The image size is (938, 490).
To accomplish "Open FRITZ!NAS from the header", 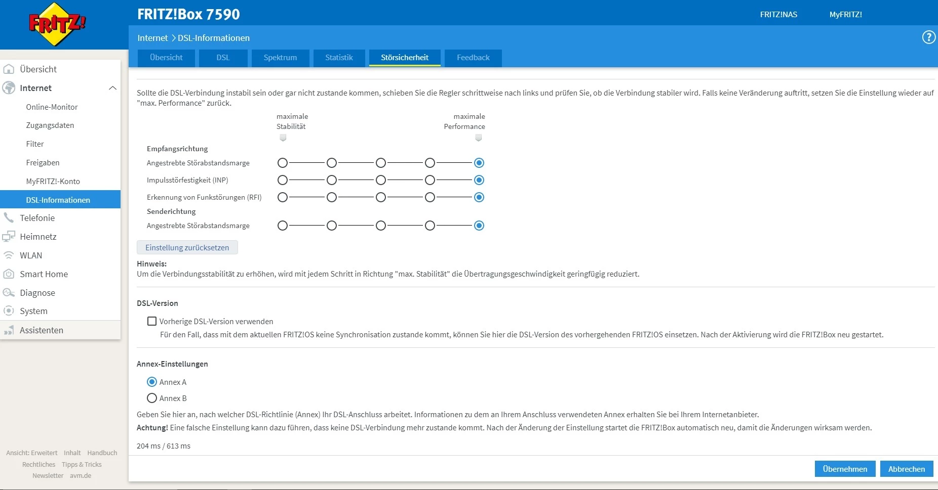I will click(x=778, y=15).
